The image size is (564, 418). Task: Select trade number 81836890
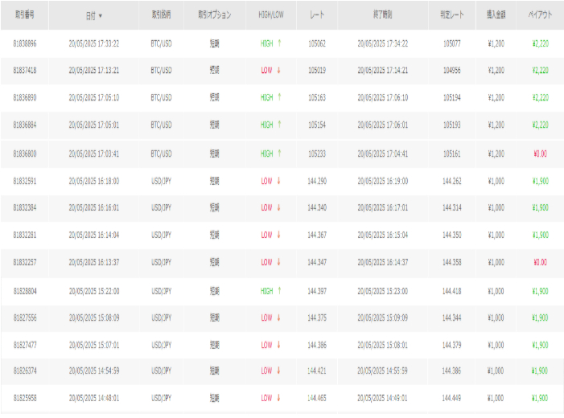tap(25, 98)
